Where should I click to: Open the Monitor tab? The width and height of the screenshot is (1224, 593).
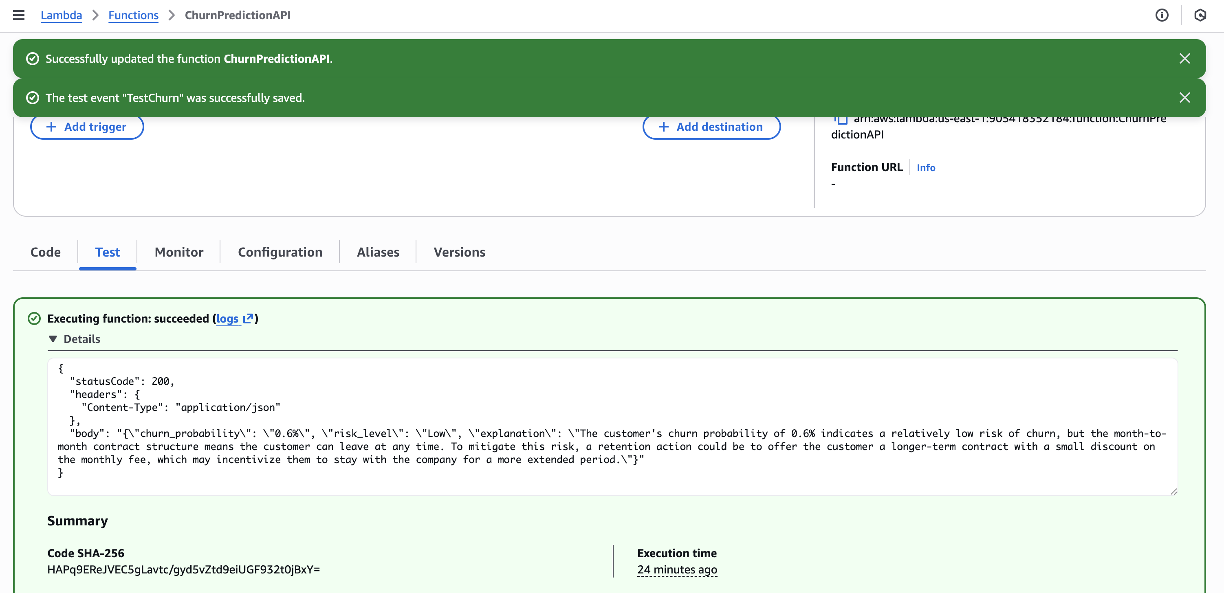178,252
